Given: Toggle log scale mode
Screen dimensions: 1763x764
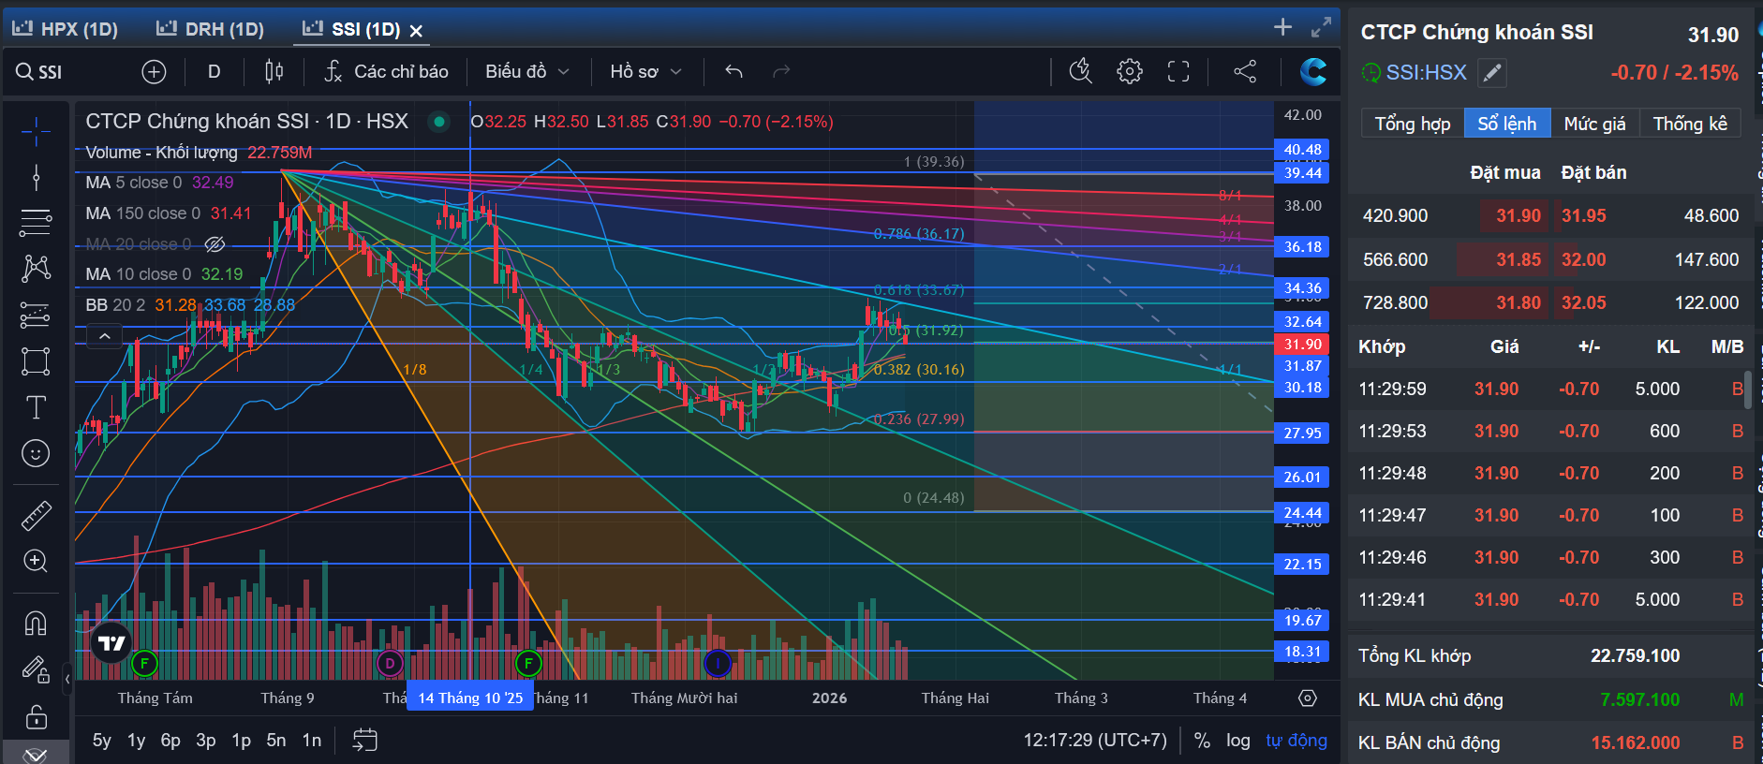Looking at the screenshot, I should [1238, 741].
